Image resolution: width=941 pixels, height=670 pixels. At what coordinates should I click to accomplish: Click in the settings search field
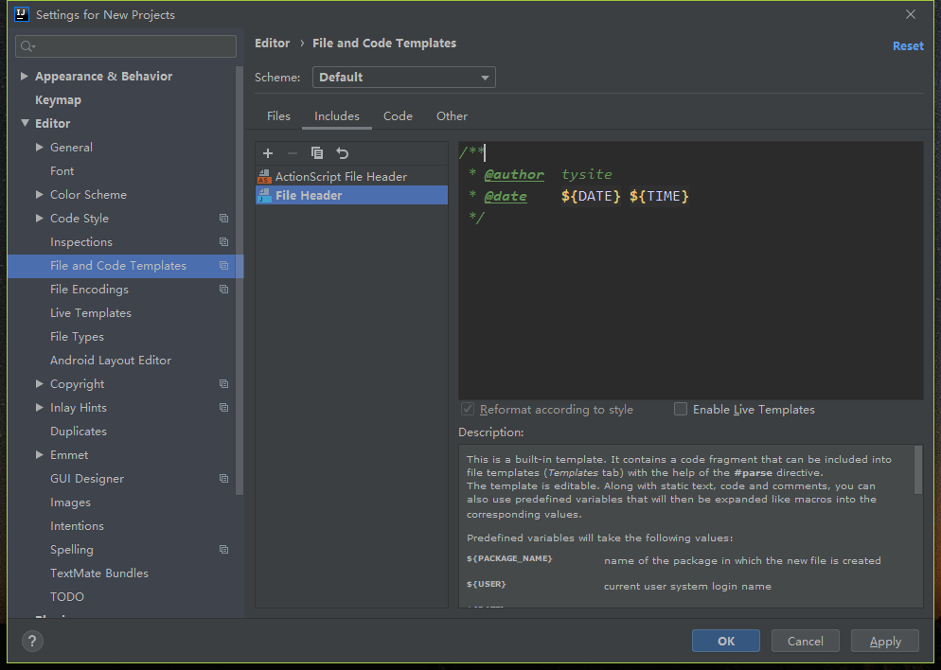pos(126,46)
